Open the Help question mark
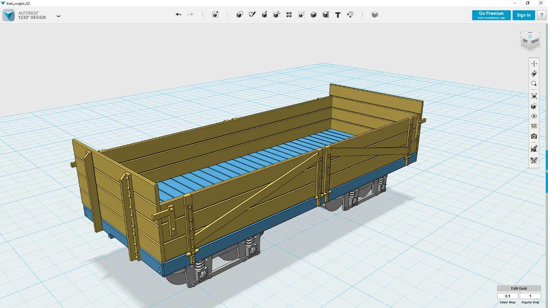 pos(542,15)
